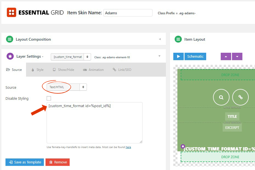
Task: Play the item layout preview
Action: tap(178, 57)
